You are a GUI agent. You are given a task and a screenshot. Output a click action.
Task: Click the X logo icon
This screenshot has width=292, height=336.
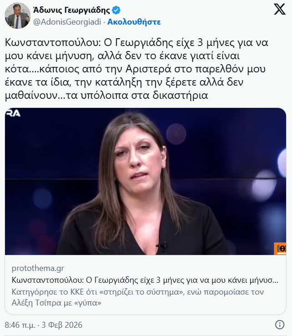click(280, 9)
